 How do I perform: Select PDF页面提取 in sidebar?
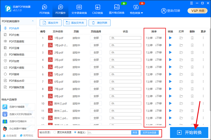[18, 41]
